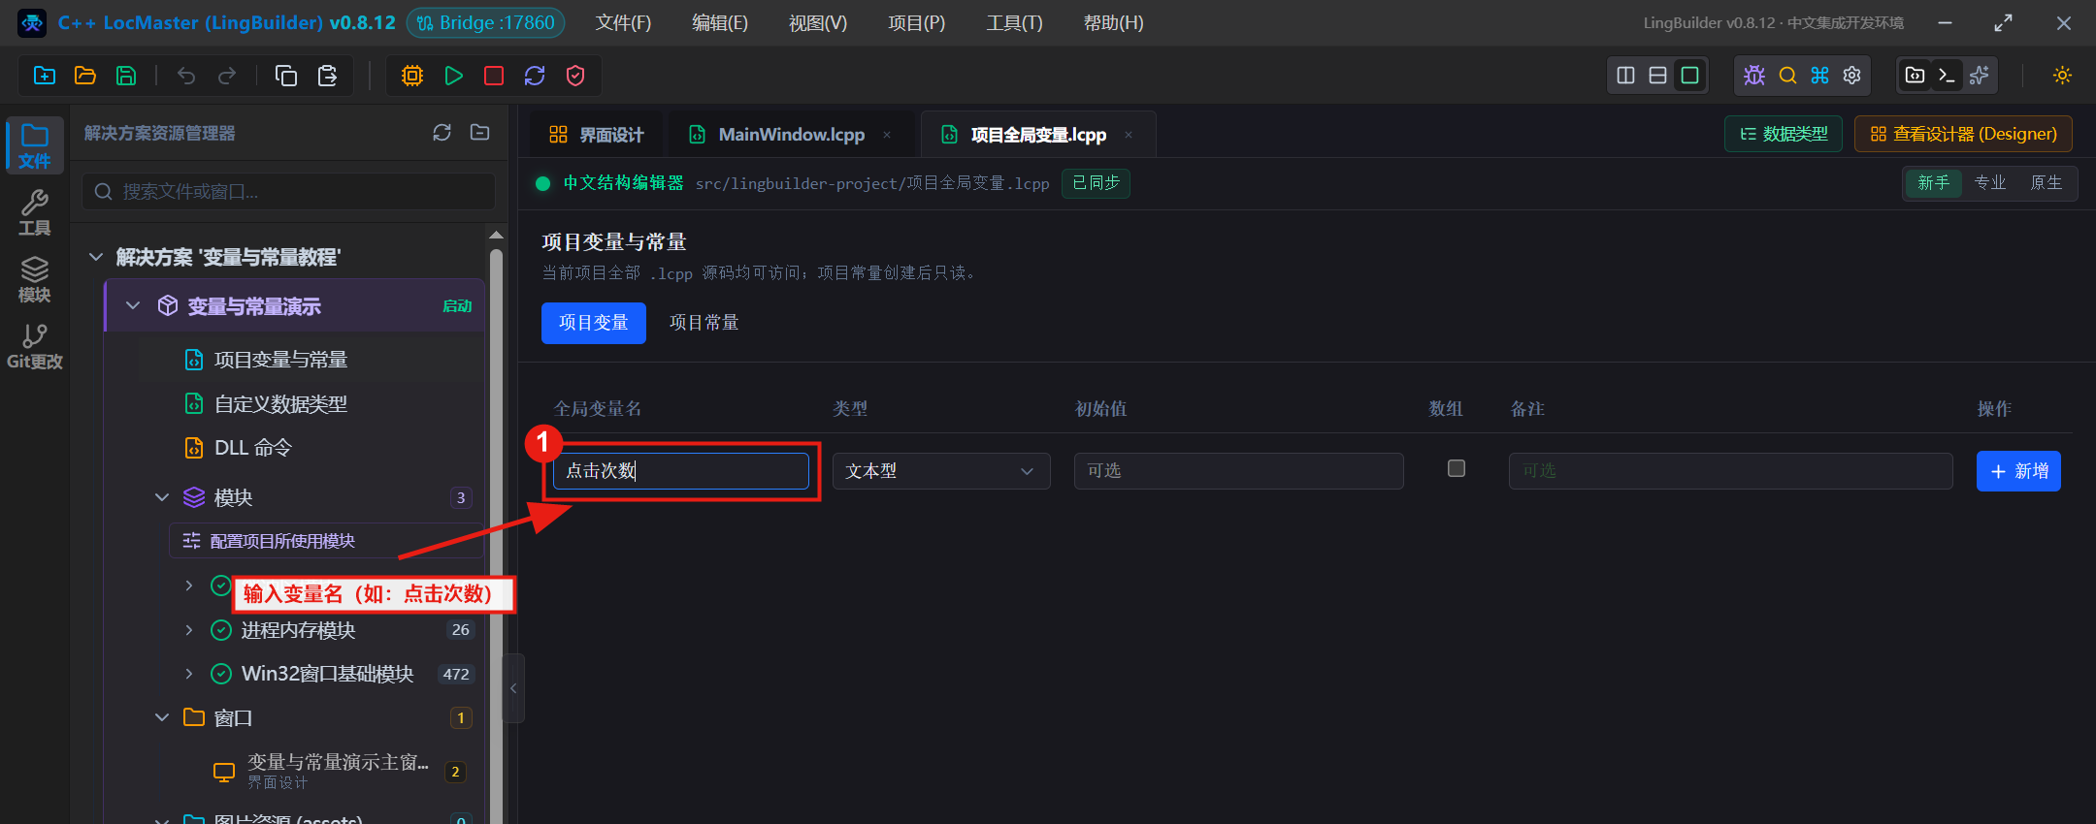2096x824 pixels.
Task: Click the Bridge :17860 status badge
Action: pos(486,22)
